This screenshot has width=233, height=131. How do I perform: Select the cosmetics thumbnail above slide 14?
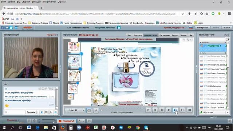click(74, 47)
